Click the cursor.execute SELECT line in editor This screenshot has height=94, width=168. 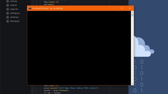(x=71, y=88)
